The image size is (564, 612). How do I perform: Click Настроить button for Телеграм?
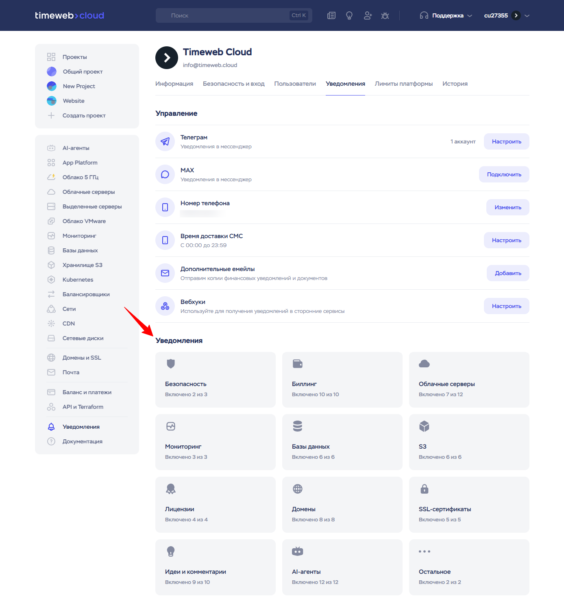click(x=507, y=141)
